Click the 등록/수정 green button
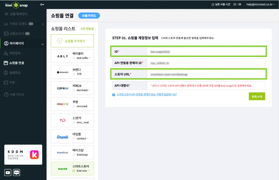279x180 pixels. [x=257, y=96]
